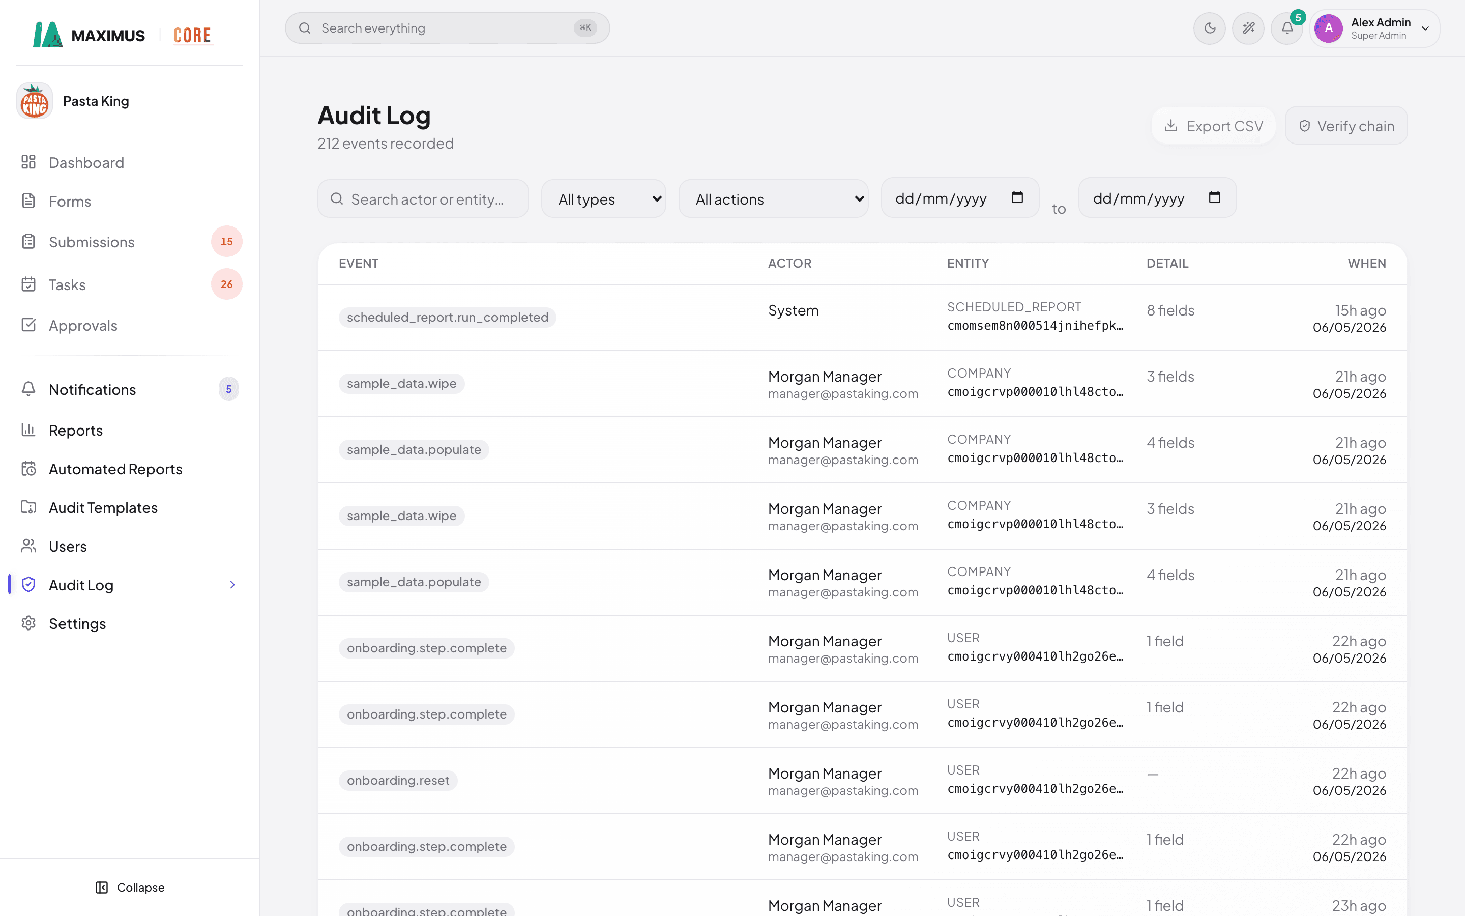The image size is (1465, 916).
Task: Navigate to Approvals
Action: pyautogui.click(x=130, y=325)
